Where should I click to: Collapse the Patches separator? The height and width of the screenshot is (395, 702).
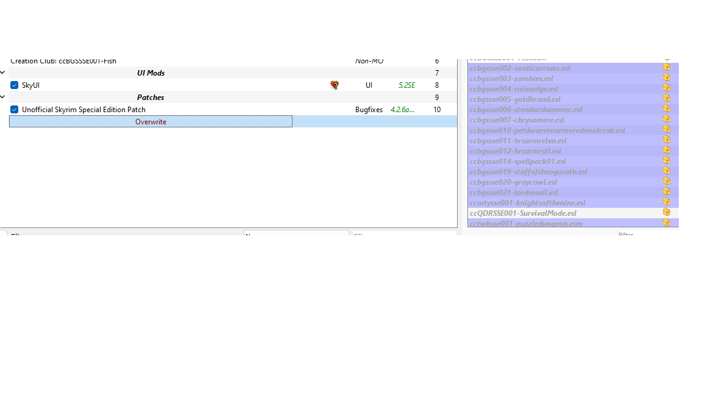point(2,97)
